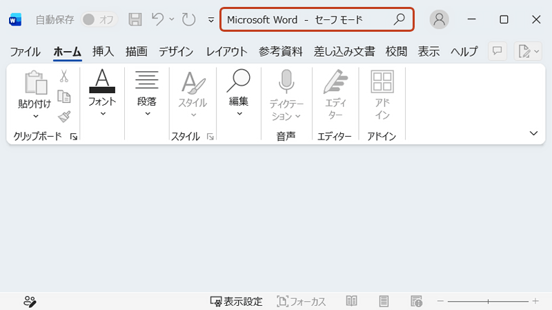Close the Word window
Screen dimensions: 552x310
536,19
